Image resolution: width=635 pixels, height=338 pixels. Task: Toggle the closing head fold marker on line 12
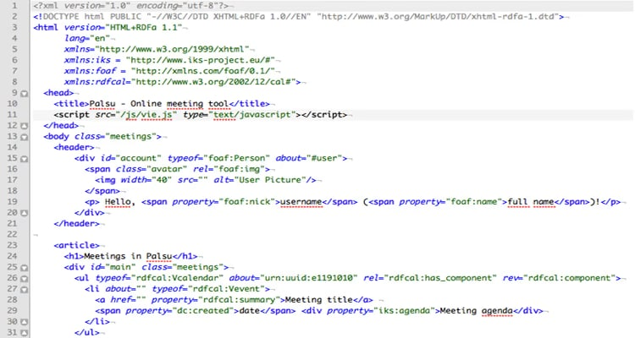25,126
